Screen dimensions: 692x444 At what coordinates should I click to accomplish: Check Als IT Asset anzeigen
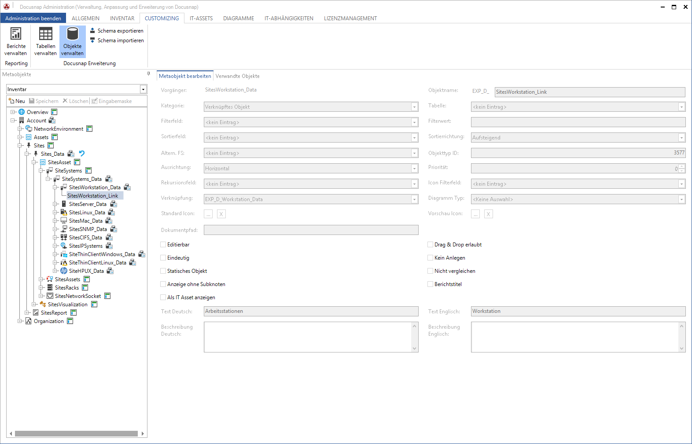(x=163, y=297)
